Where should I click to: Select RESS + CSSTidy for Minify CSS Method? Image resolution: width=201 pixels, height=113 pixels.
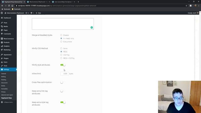coord(61,58)
